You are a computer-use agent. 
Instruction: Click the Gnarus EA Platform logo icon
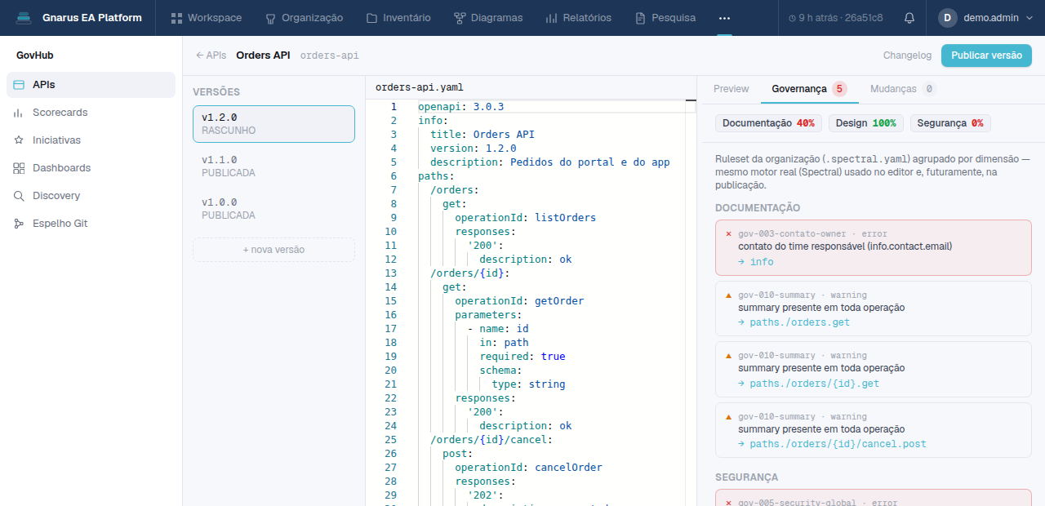click(x=24, y=17)
